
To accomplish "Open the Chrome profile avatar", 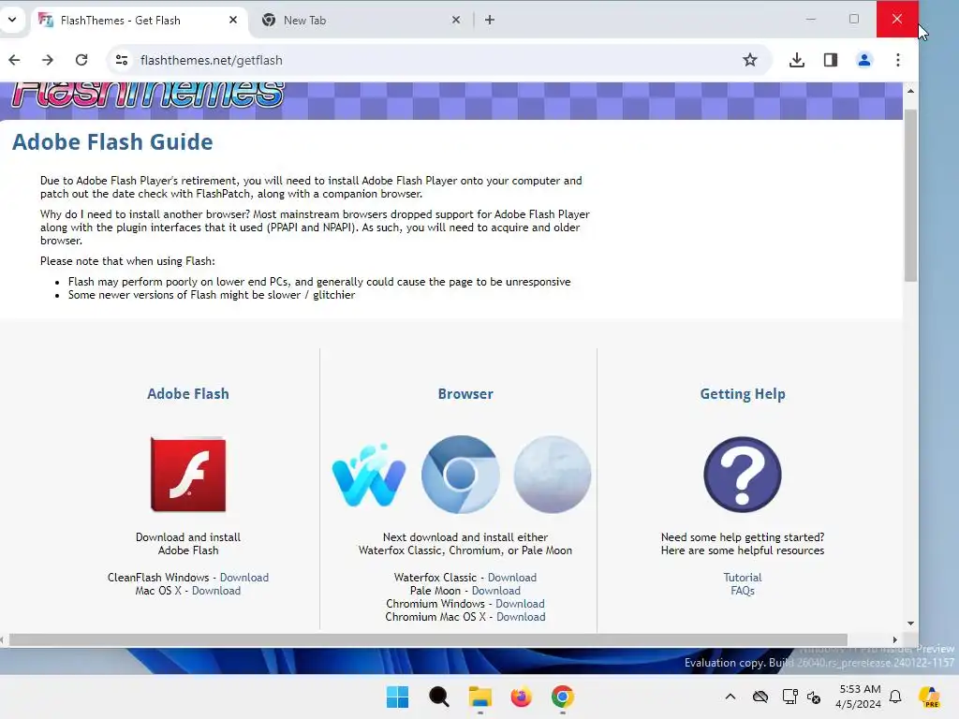I will [x=864, y=60].
